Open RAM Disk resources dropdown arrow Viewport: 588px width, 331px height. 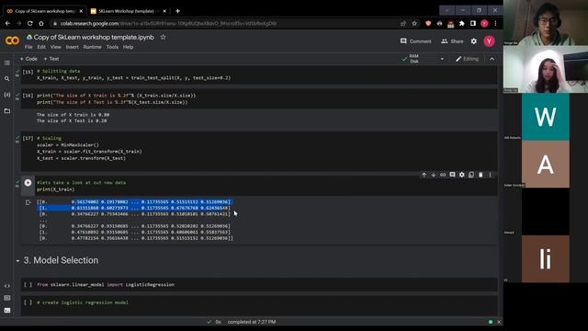click(442, 59)
